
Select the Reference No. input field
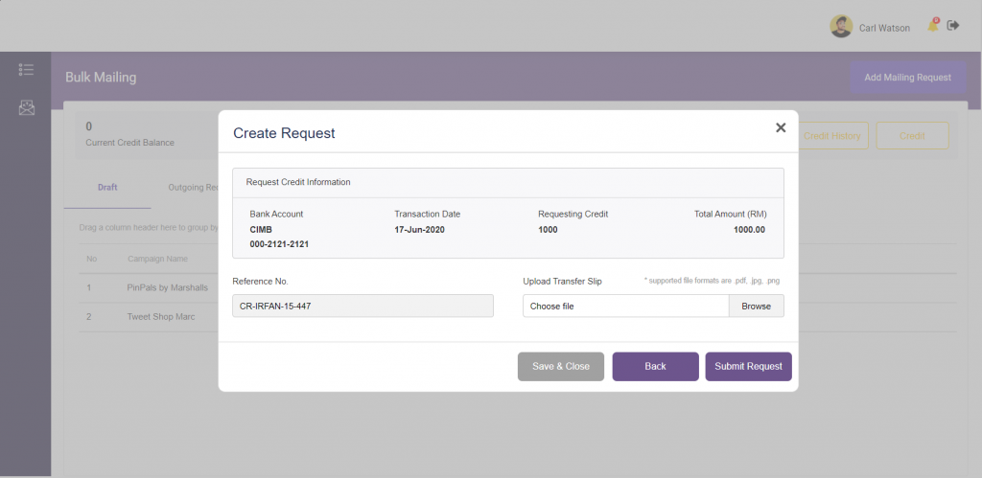click(x=362, y=306)
